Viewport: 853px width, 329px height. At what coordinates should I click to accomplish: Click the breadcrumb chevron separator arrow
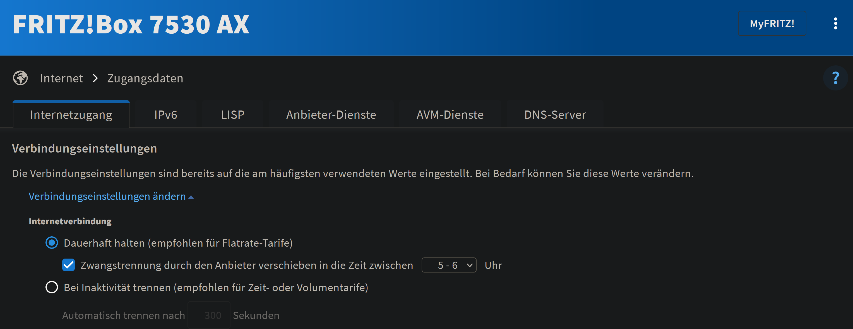[x=95, y=78]
